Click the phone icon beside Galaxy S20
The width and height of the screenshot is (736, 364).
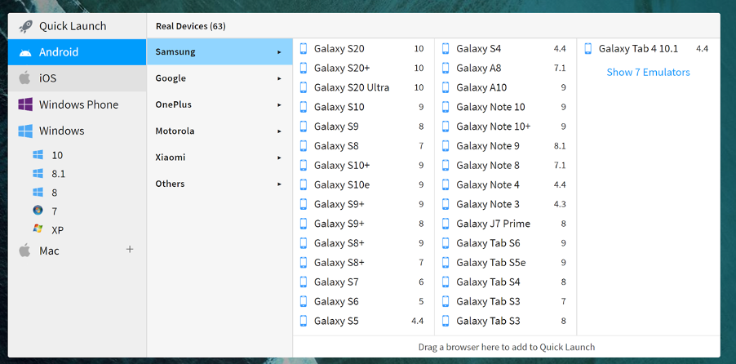tap(304, 48)
